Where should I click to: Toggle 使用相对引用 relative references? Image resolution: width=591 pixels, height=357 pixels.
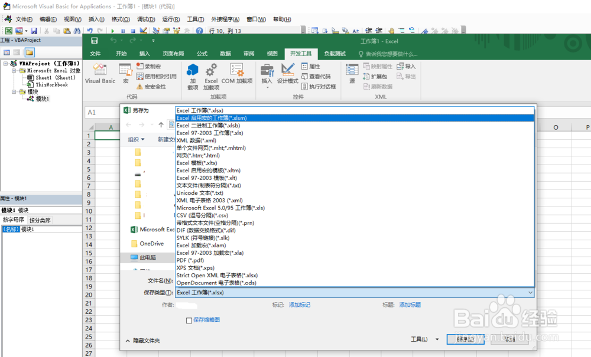[x=157, y=76]
